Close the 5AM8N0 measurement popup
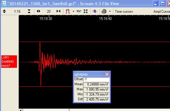 (x=107, y=74)
